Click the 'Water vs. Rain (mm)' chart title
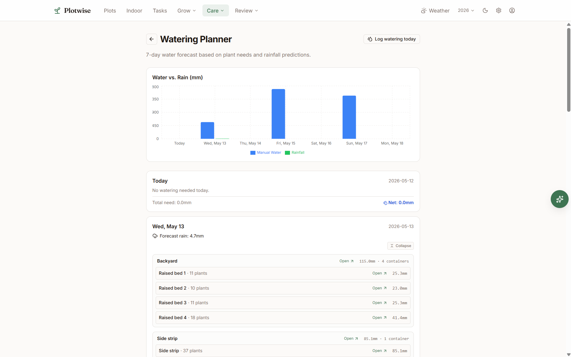This screenshot has width=571, height=357. [177, 77]
